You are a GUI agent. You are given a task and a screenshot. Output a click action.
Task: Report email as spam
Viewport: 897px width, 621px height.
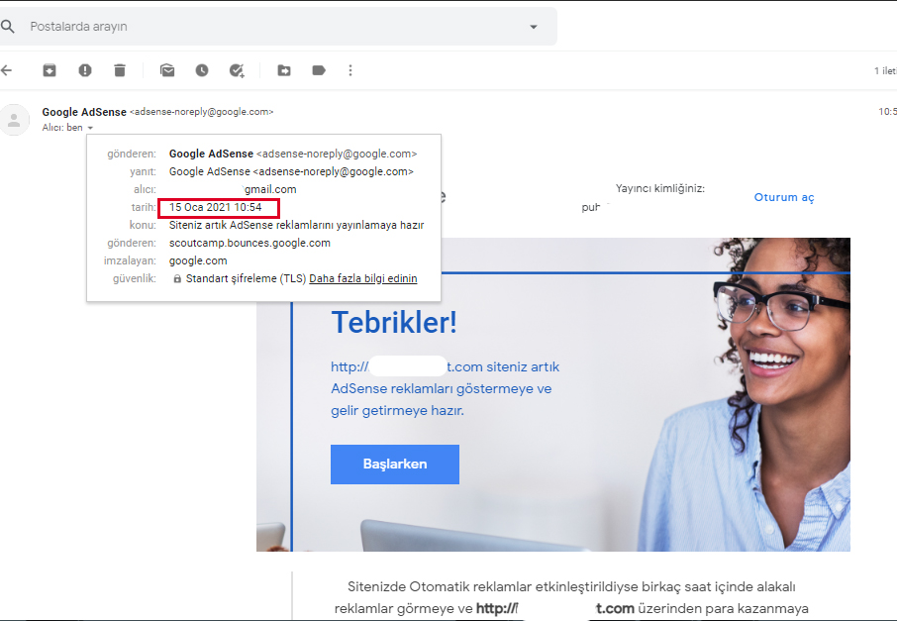coord(85,70)
